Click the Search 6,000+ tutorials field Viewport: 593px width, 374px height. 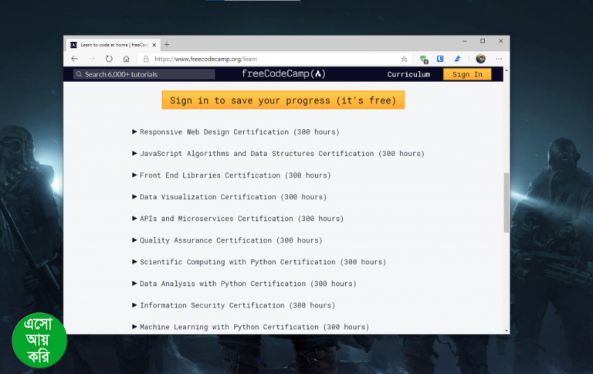pos(144,74)
